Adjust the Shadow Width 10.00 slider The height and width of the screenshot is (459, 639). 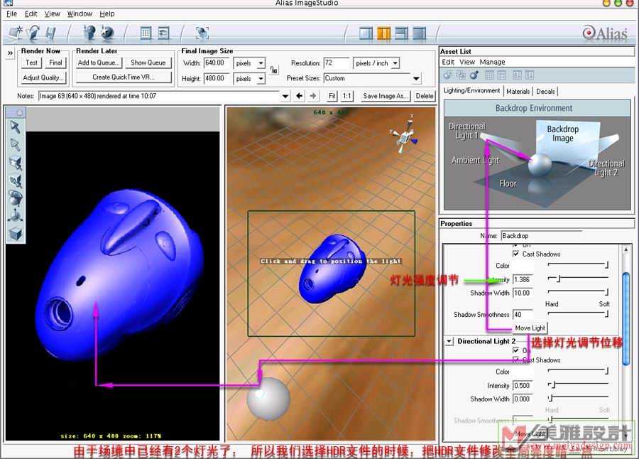tap(578, 292)
